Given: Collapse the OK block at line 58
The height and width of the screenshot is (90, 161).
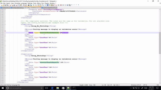Looking at the screenshot, I should point(5,31).
